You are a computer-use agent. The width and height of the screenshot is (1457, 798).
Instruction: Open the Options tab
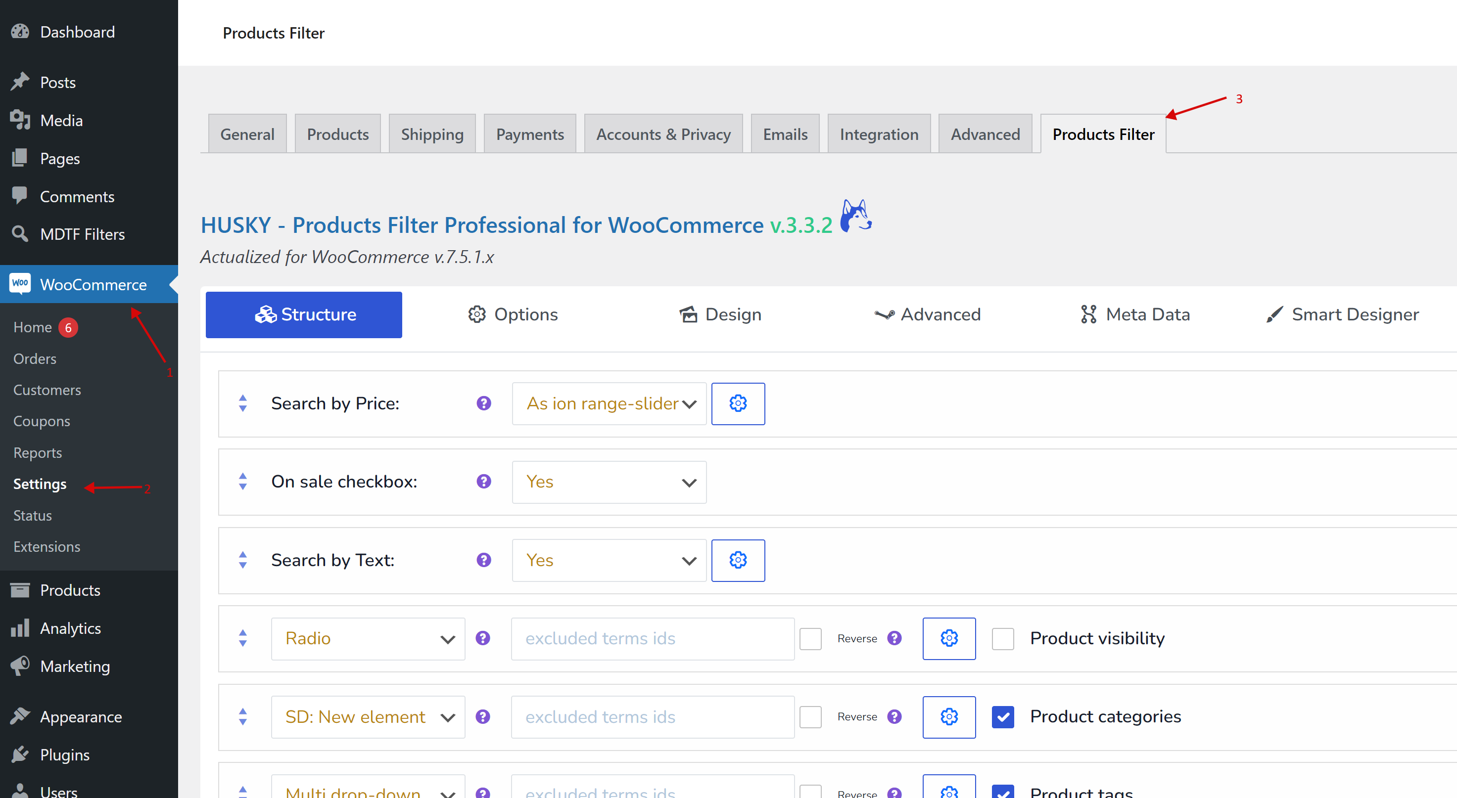pyautogui.click(x=513, y=315)
